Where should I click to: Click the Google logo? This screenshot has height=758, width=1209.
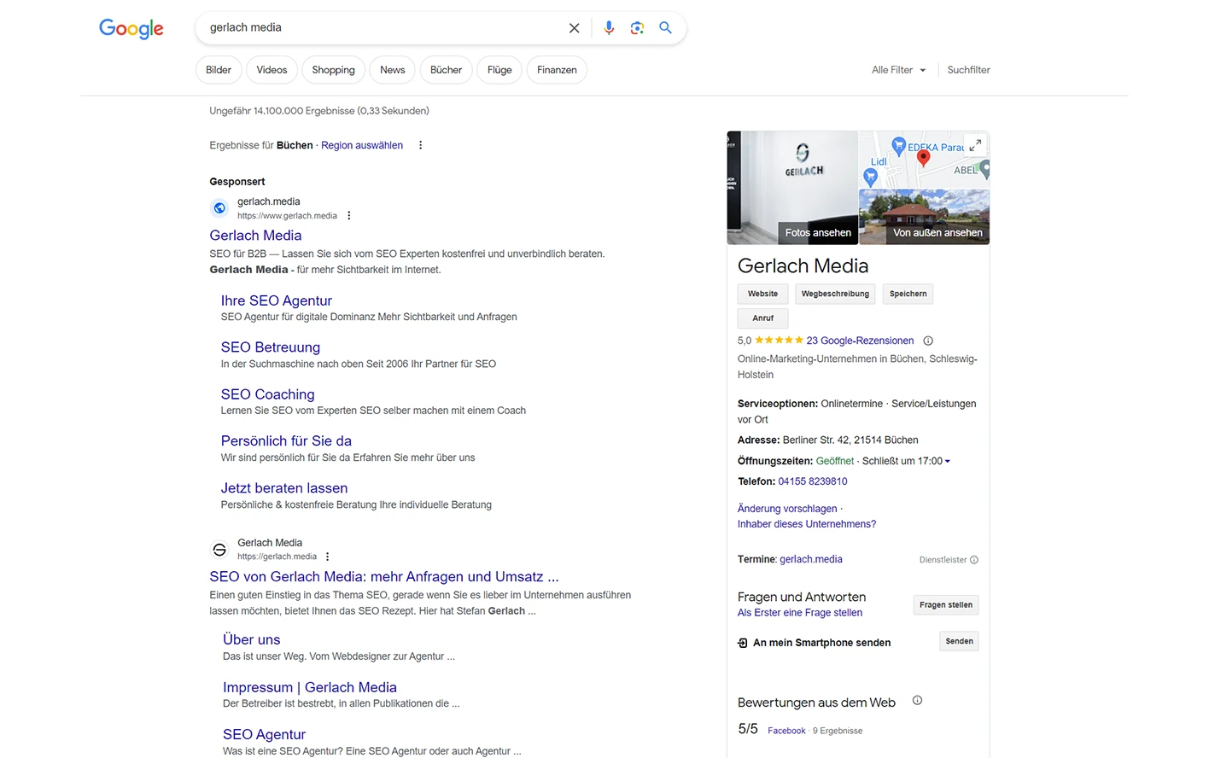pos(131,28)
